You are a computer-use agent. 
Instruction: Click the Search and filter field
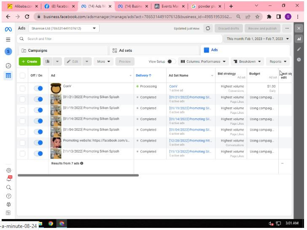119,39
